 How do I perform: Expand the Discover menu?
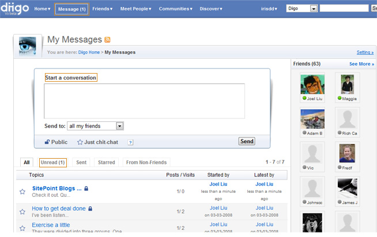click(x=211, y=9)
